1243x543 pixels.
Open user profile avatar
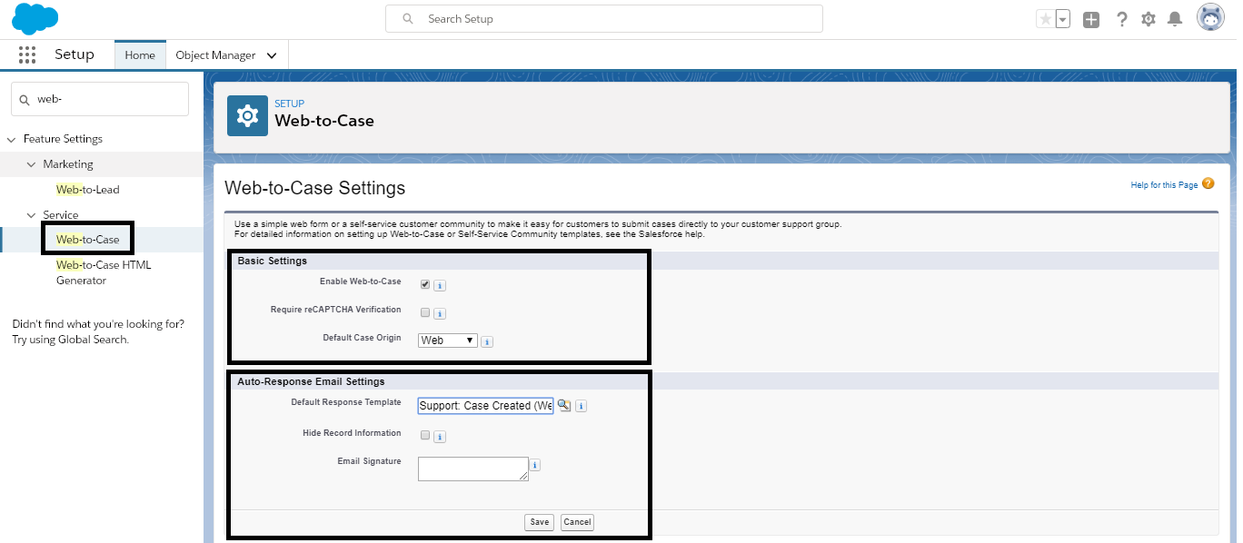point(1210,18)
